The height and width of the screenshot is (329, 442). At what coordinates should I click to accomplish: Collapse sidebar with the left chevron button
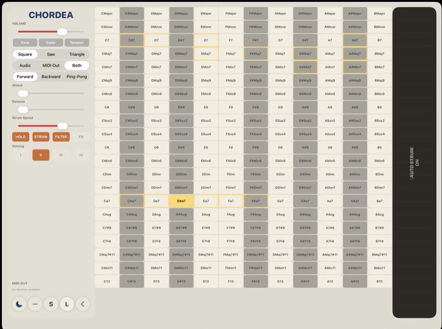point(83,304)
